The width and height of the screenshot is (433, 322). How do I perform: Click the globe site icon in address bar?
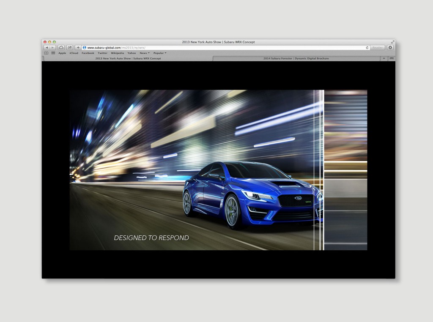pos(85,48)
